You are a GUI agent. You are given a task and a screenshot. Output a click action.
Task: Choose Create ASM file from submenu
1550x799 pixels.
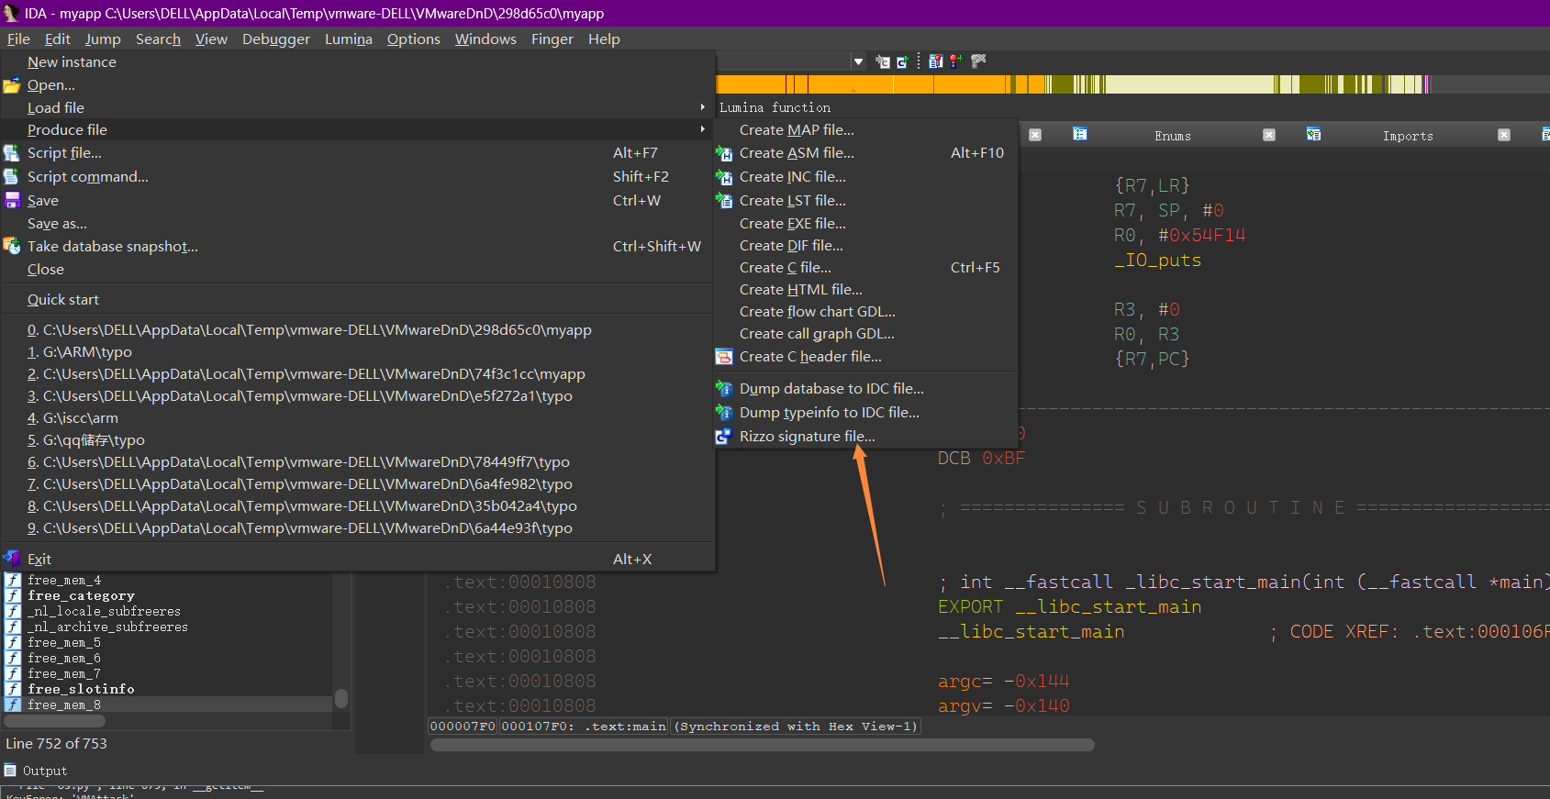coord(796,153)
